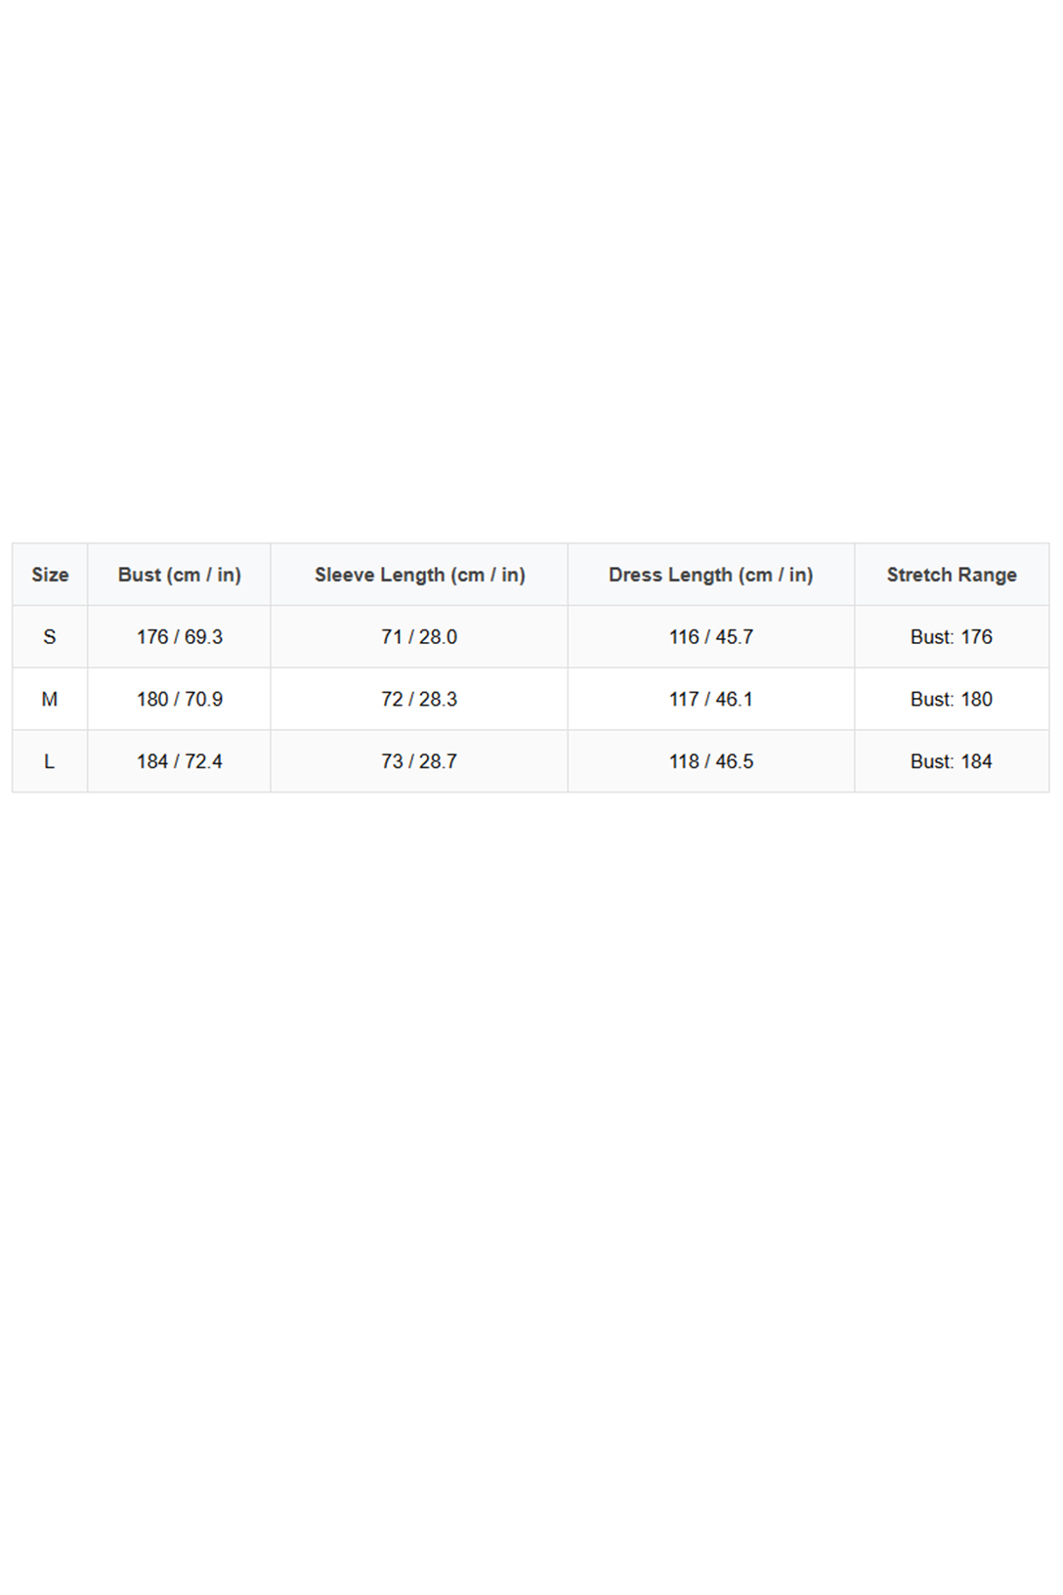
Task: Select the 'Bust: 180' stretch range cell
Action: (x=952, y=700)
